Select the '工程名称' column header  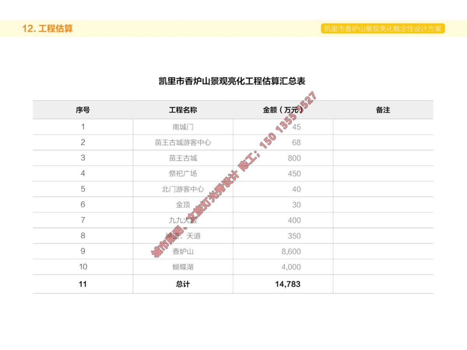pyautogui.click(x=183, y=110)
